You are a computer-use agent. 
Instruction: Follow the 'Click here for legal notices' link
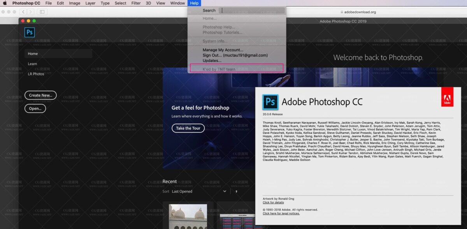coord(281,213)
